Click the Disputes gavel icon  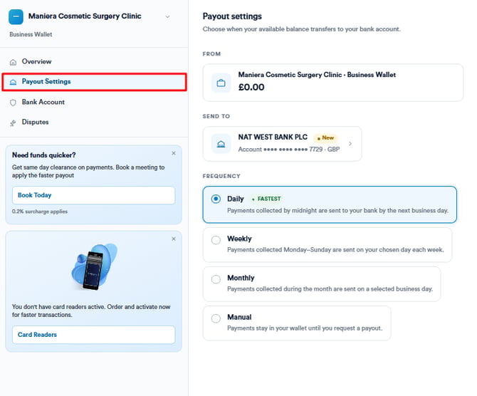pos(13,123)
